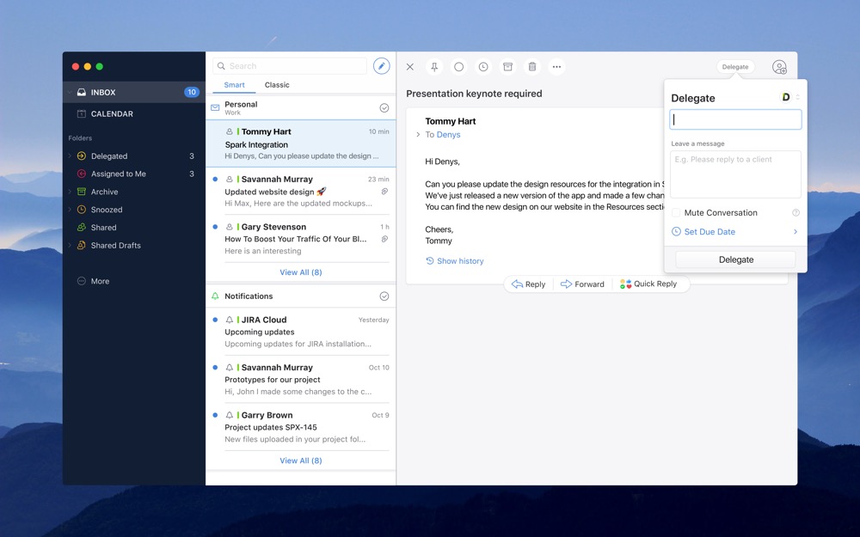The height and width of the screenshot is (537, 860).
Task: Expand the Delegated folder in sidebar
Action: pyautogui.click(x=70, y=156)
